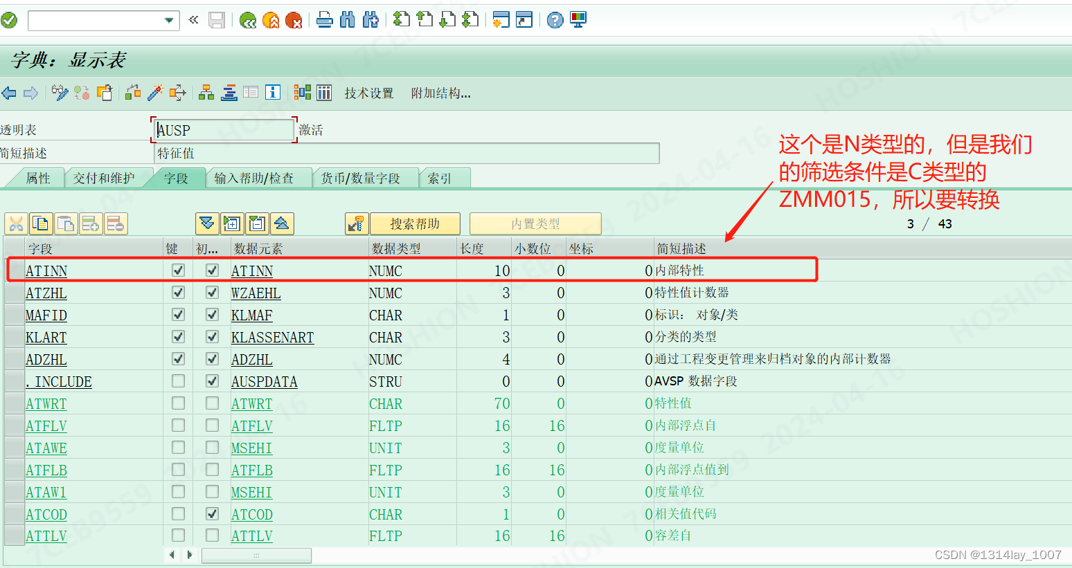Go to previous page icon
The image size is (1072, 568).
click(x=425, y=20)
